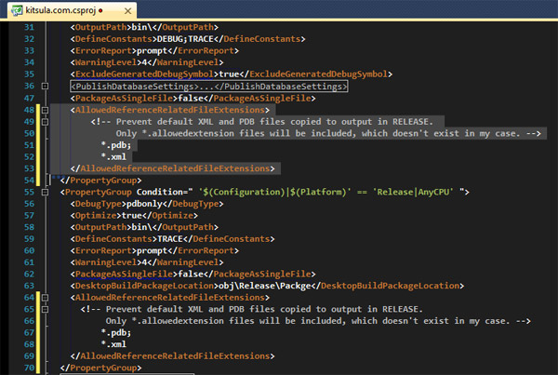Click prompt value on line 33
This screenshot has width=558, height=375.
click(152, 50)
